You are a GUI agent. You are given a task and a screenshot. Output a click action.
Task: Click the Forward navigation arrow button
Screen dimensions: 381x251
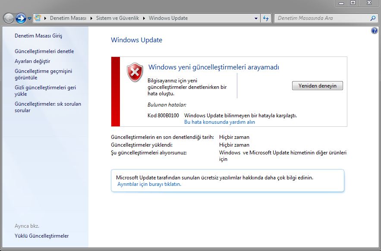[21, 18]
